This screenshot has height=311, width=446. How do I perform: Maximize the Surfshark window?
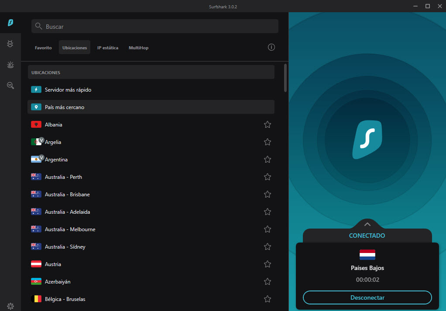(x=428, y=6)
